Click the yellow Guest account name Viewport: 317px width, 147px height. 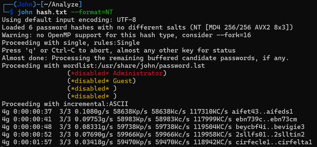(x=122, y=81)
